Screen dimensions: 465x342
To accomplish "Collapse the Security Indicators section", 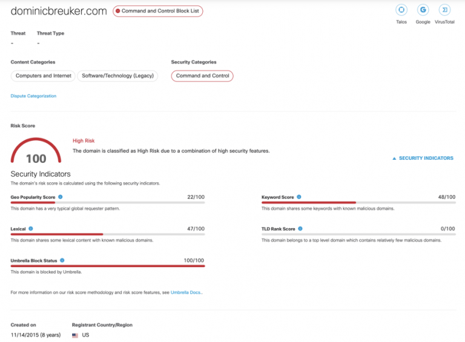I will (423, 158).
